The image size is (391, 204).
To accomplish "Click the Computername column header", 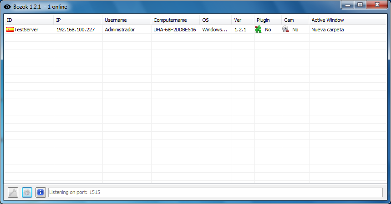I will coord(175,20).
